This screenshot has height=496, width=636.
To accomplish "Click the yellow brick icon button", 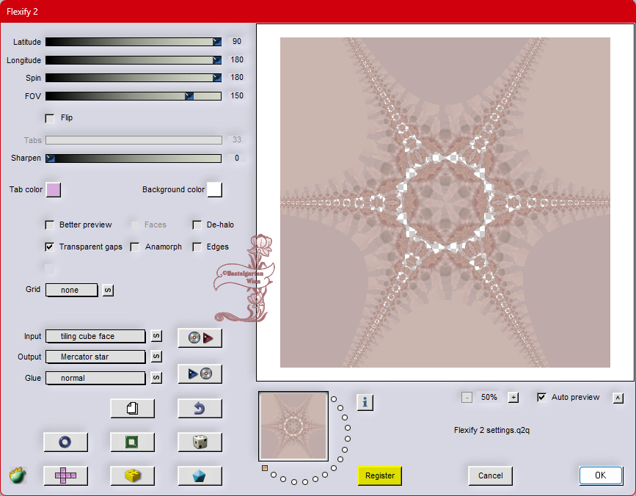I will point(132,475).
